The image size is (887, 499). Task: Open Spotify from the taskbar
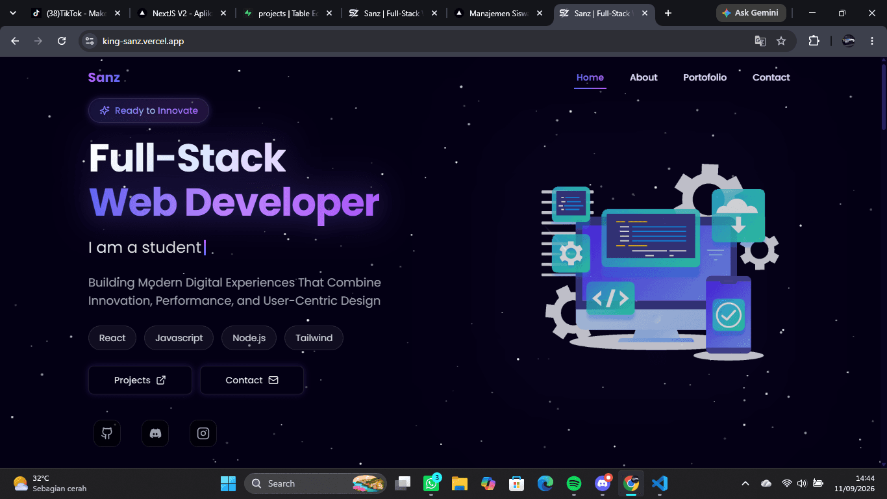pyautogui.click(x=573, y=483)
